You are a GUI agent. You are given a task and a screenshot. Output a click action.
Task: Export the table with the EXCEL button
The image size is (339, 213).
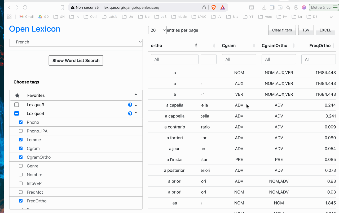pos(325,30)
